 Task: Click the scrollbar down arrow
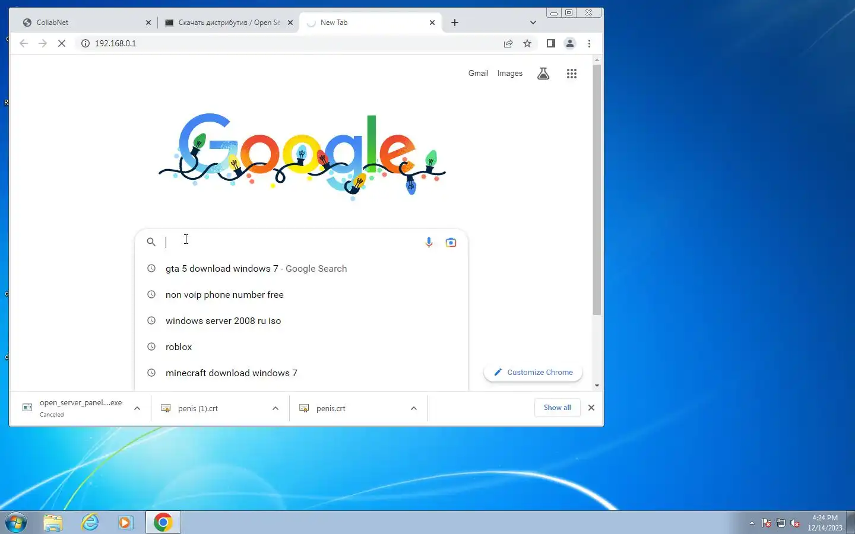(x=597, y=386)
